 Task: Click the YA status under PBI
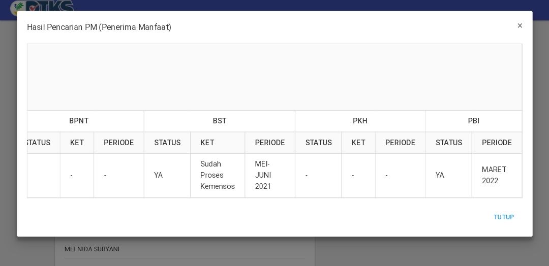(x=440, y=175)
